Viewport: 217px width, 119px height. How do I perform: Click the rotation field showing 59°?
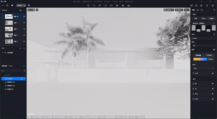[203, 46]
